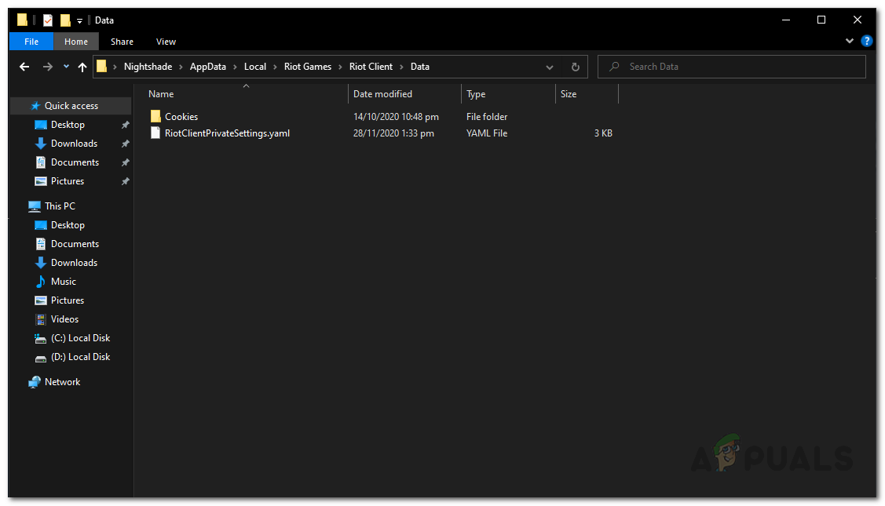Screen dimensions: 885x506
Task: Open recent locations dropdown arrow
Action: (66, 67)
